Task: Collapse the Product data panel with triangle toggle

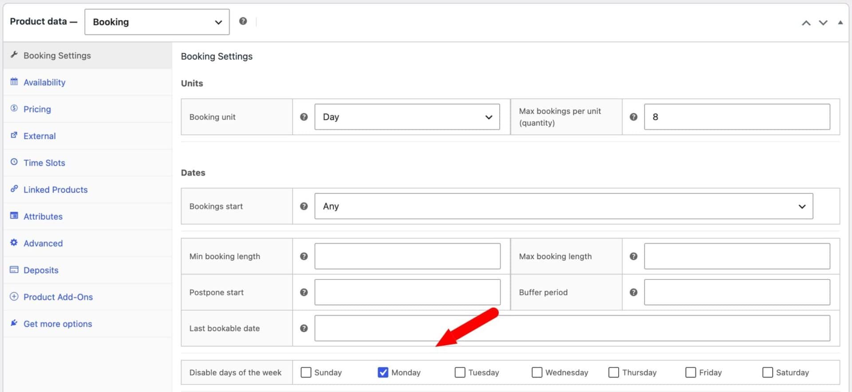Action: [840, 23]
